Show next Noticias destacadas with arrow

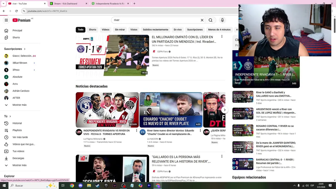224,110
